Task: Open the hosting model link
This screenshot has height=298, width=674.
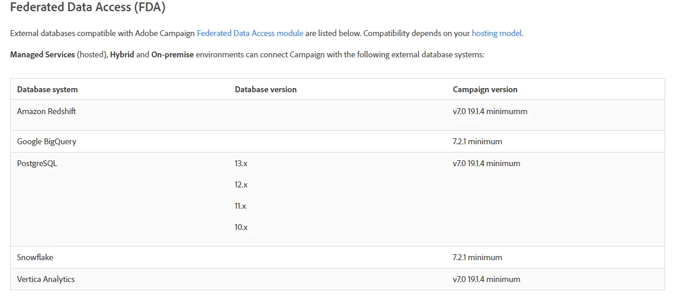Action: click(496, 33)
